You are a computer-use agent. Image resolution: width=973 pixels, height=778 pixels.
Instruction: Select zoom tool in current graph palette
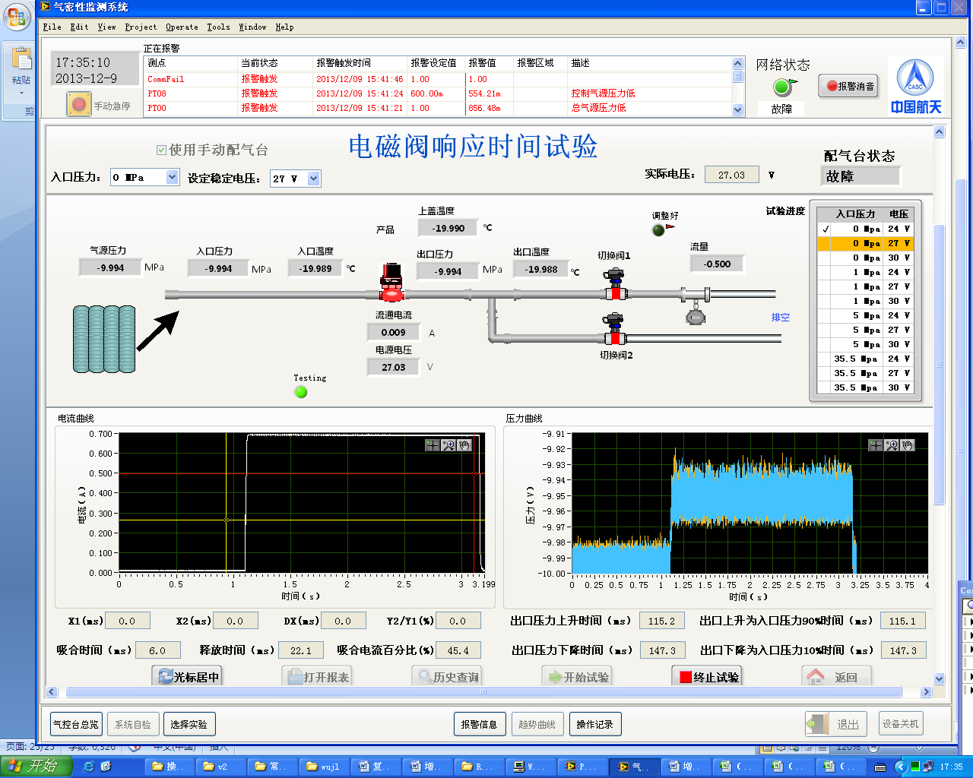pos(448,445)
